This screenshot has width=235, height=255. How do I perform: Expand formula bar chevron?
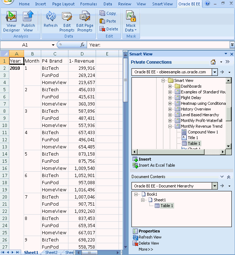232,45
